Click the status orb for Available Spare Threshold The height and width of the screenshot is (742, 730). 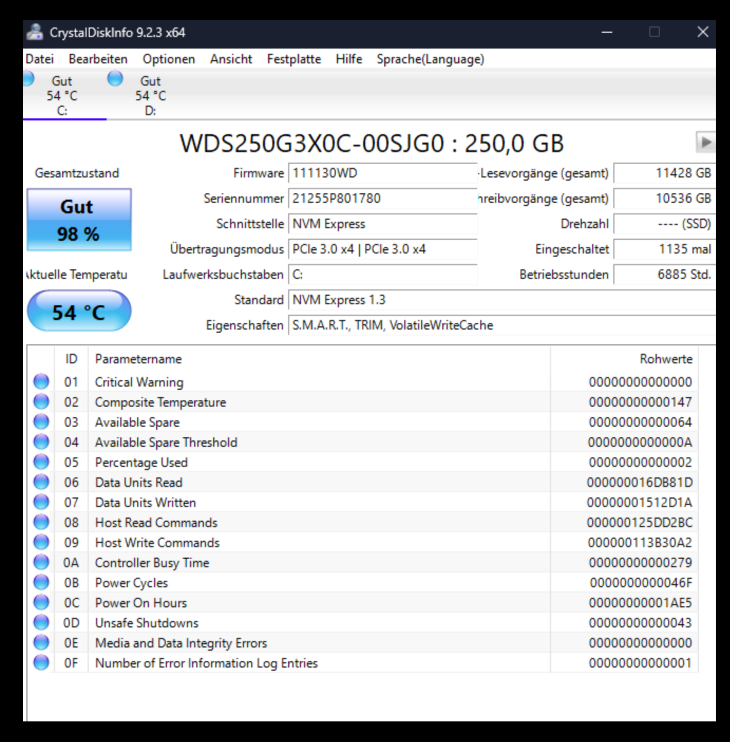point(41,442)
